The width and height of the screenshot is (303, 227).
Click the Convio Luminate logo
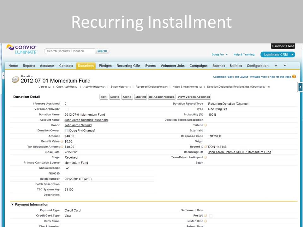[22, 49]
